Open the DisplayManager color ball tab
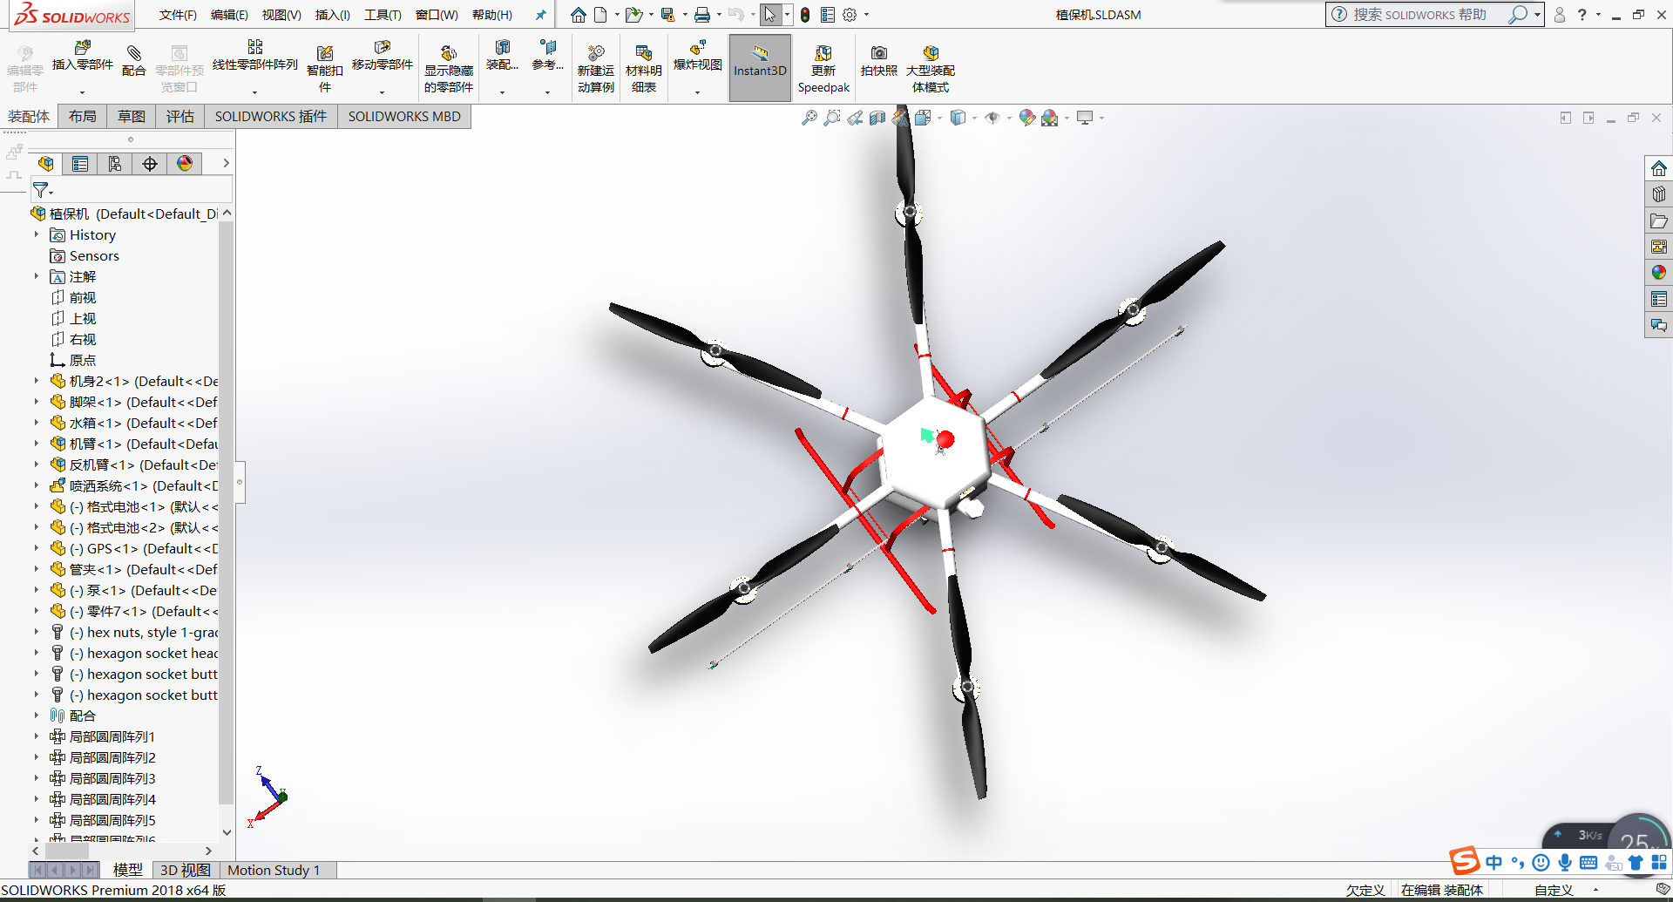 pos(185,164)
